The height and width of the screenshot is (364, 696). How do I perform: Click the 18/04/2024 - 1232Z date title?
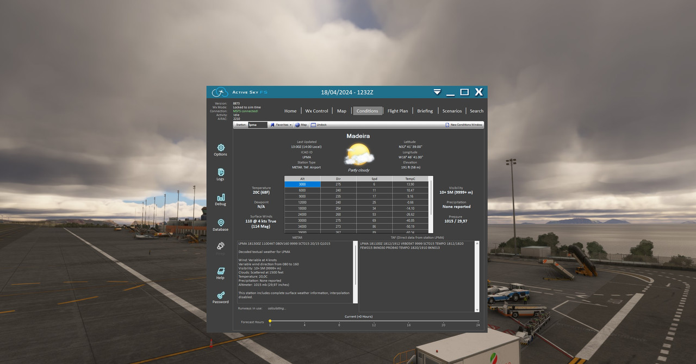click(347, 92)
